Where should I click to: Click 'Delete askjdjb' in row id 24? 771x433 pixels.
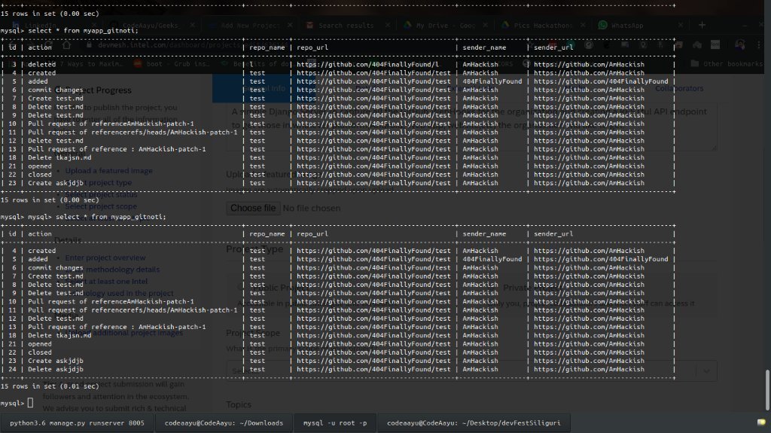(56, 370)
